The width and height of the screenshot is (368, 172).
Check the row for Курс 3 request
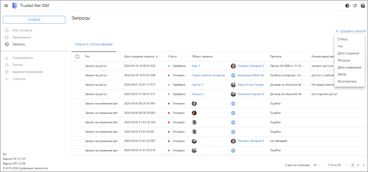pyautogui.click(x=77, y=66)
